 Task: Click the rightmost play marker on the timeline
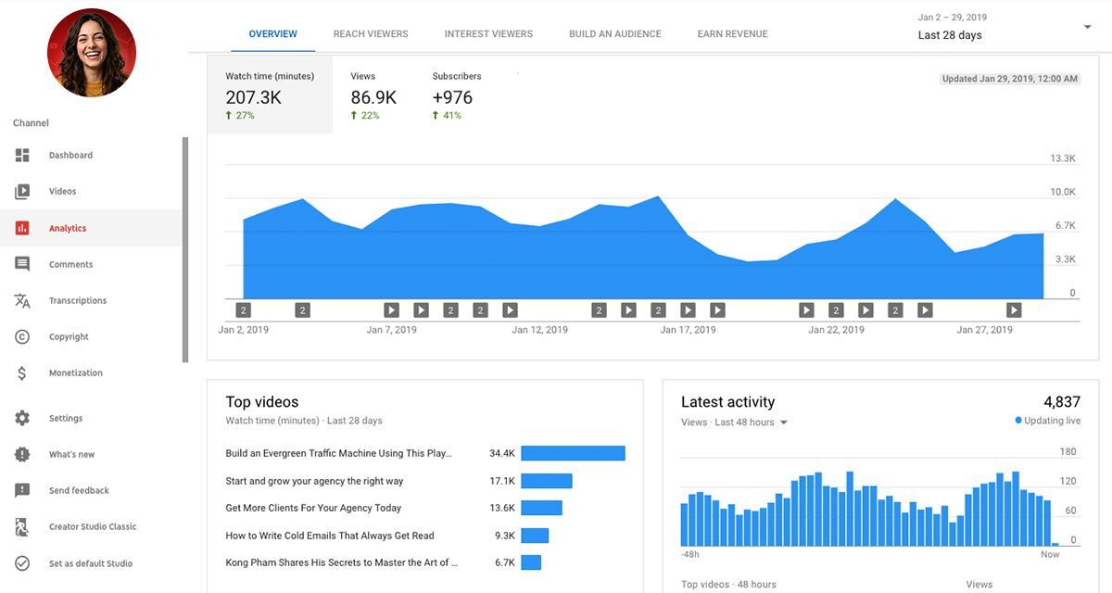pyautogui.click(x=1014, y=310)
